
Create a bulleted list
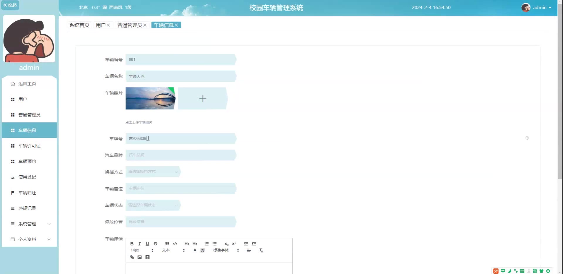coord(215,244)
